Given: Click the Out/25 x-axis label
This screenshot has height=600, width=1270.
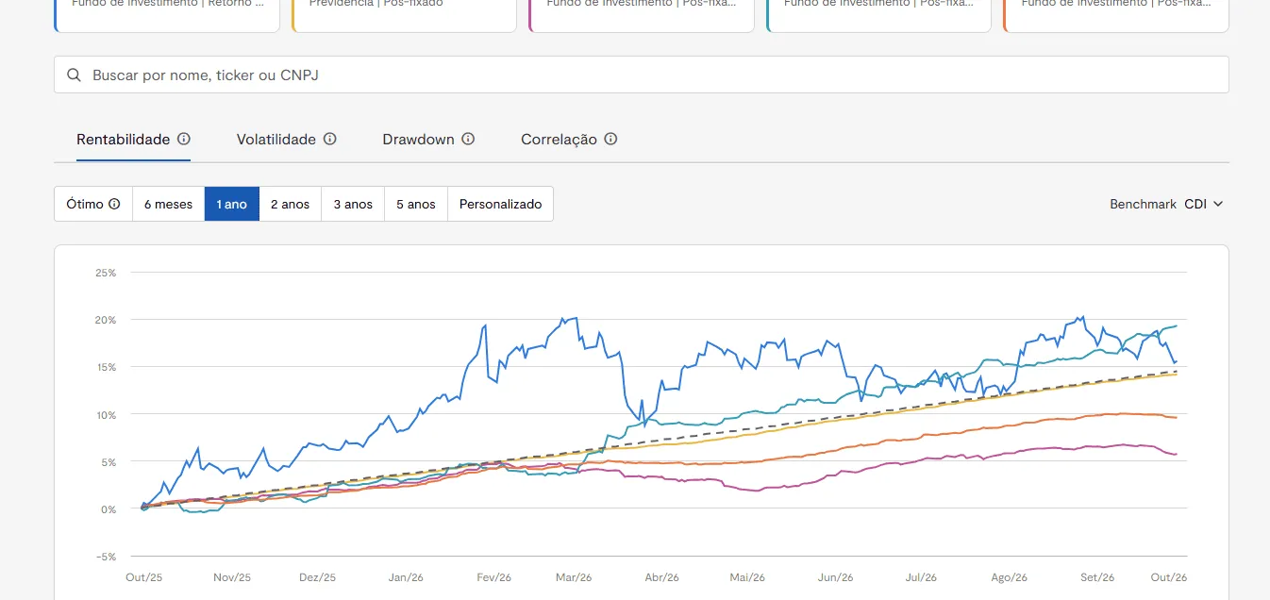Looking at the screenshot, I should click(143, 577).
